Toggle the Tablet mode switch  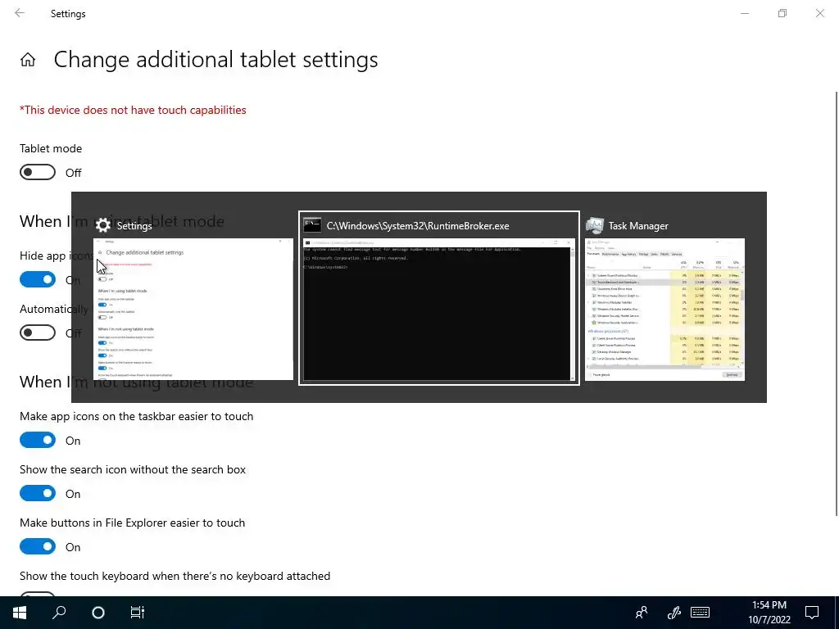[x=38, y=172]
